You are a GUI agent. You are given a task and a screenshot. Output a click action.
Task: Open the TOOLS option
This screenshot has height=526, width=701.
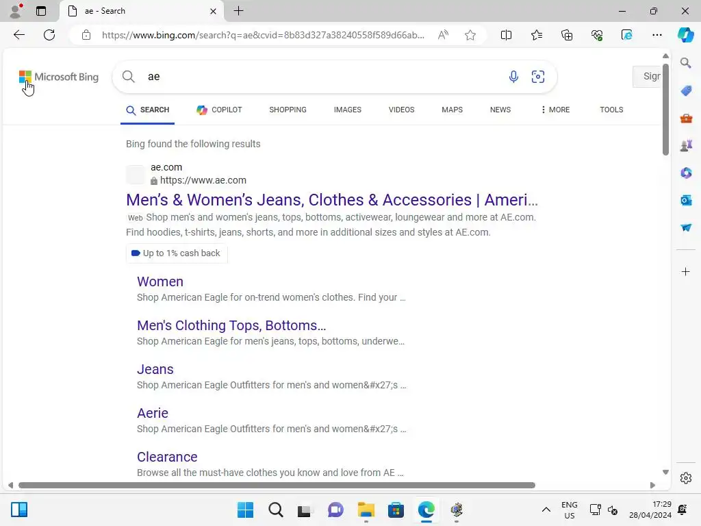[x=611, y=110]
